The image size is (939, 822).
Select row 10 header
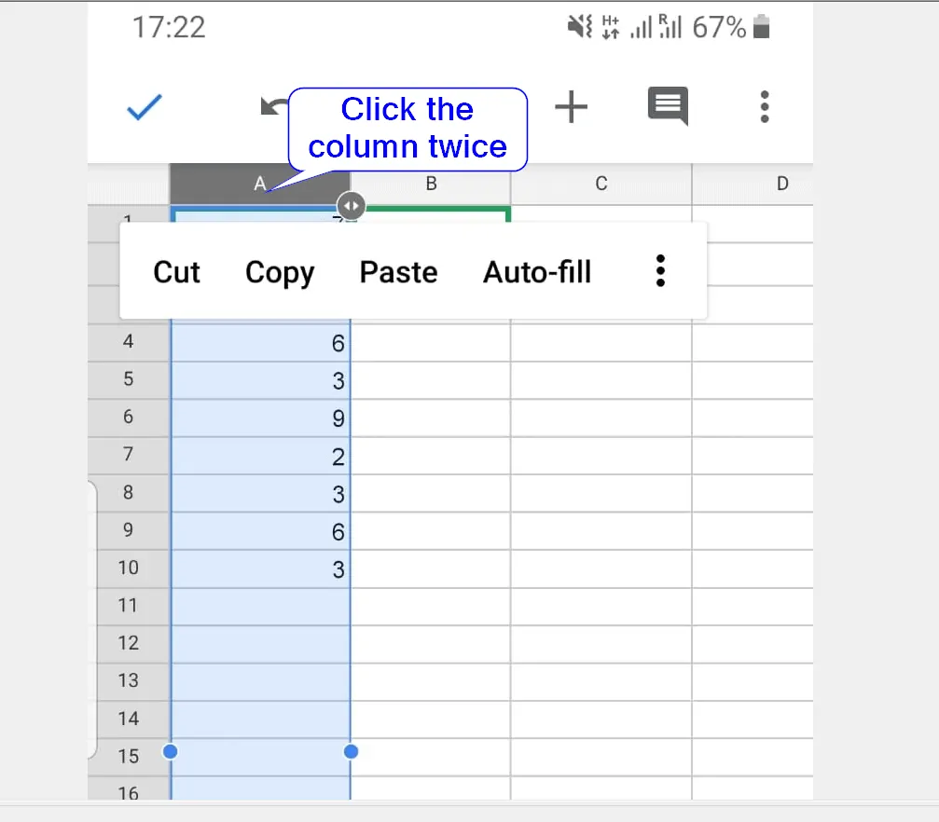[128, 569]
